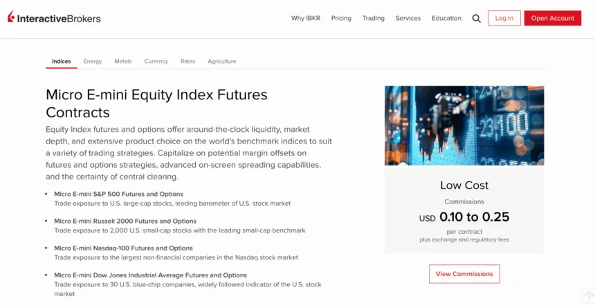
Task: Open the Trading navigation menu
Action: [373, 19]
